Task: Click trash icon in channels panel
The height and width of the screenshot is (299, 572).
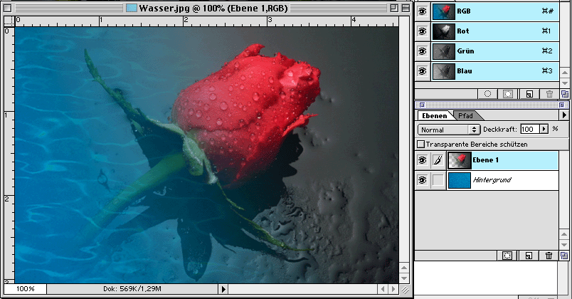Action: pos(549,93)
